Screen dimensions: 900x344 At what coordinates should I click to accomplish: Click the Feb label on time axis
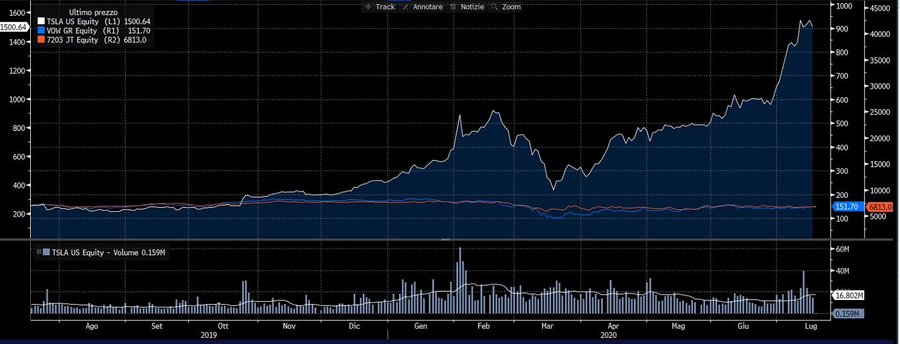click(x=484, y=326)
